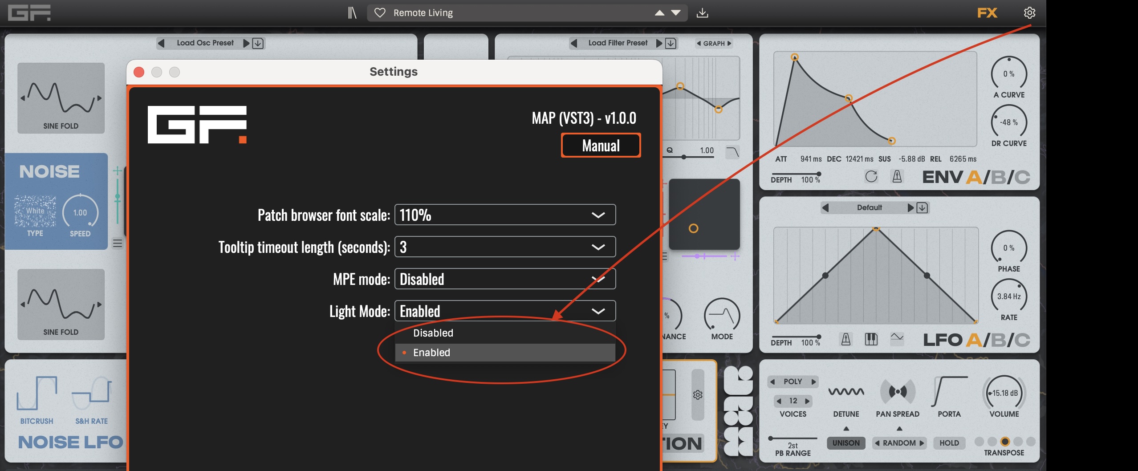The width and height of the screenshot is (1138, 471).
Task: Toggle LFO tempo sync metronome icon
Action: click(846, 339)
